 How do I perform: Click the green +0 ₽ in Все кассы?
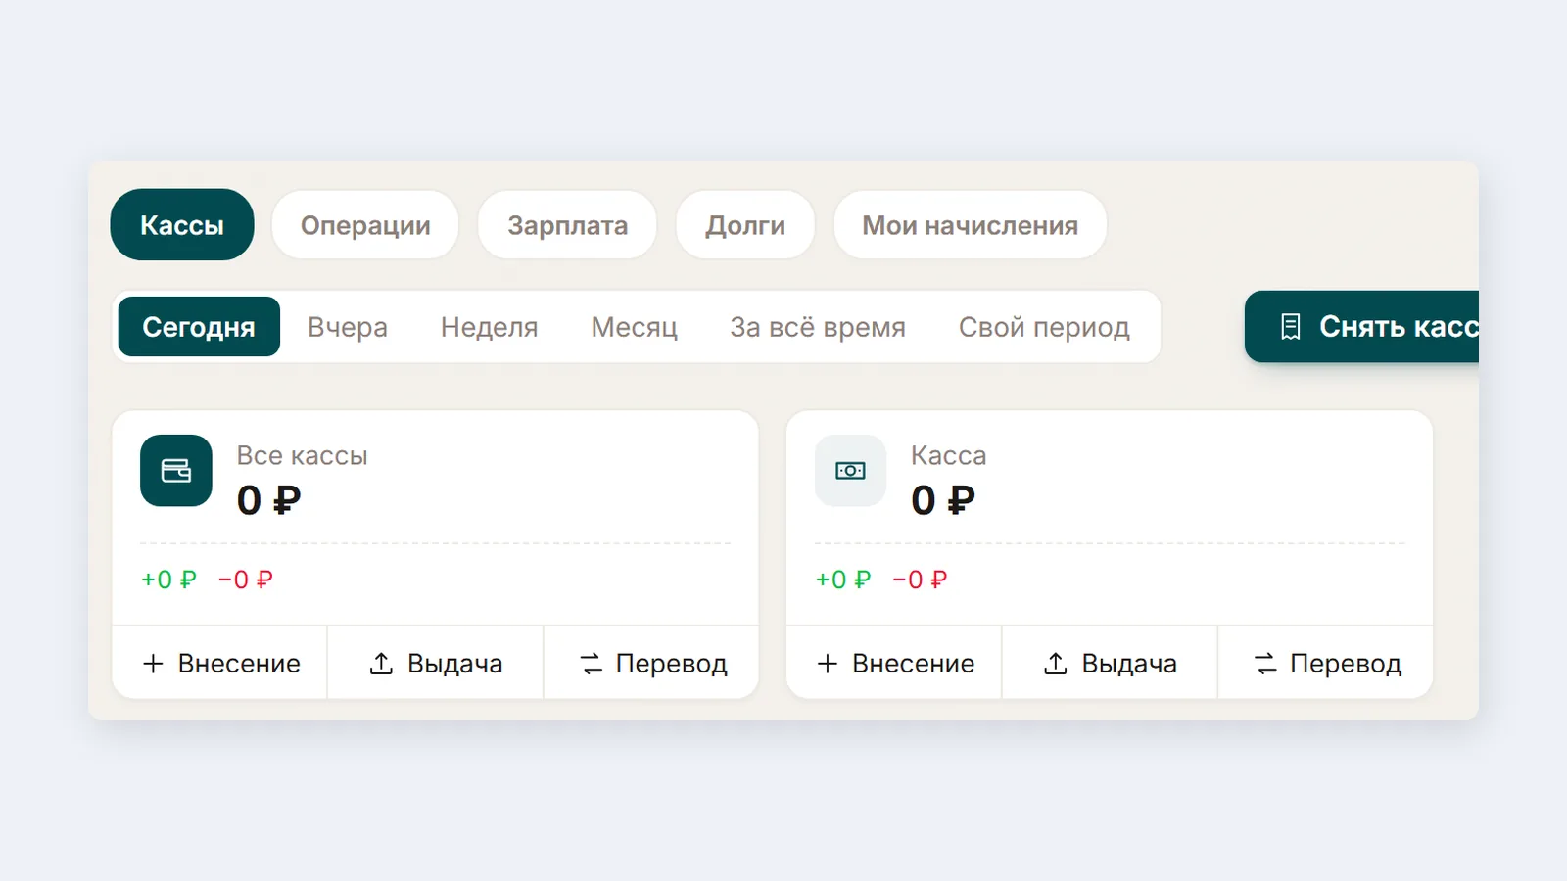(168, 580)
